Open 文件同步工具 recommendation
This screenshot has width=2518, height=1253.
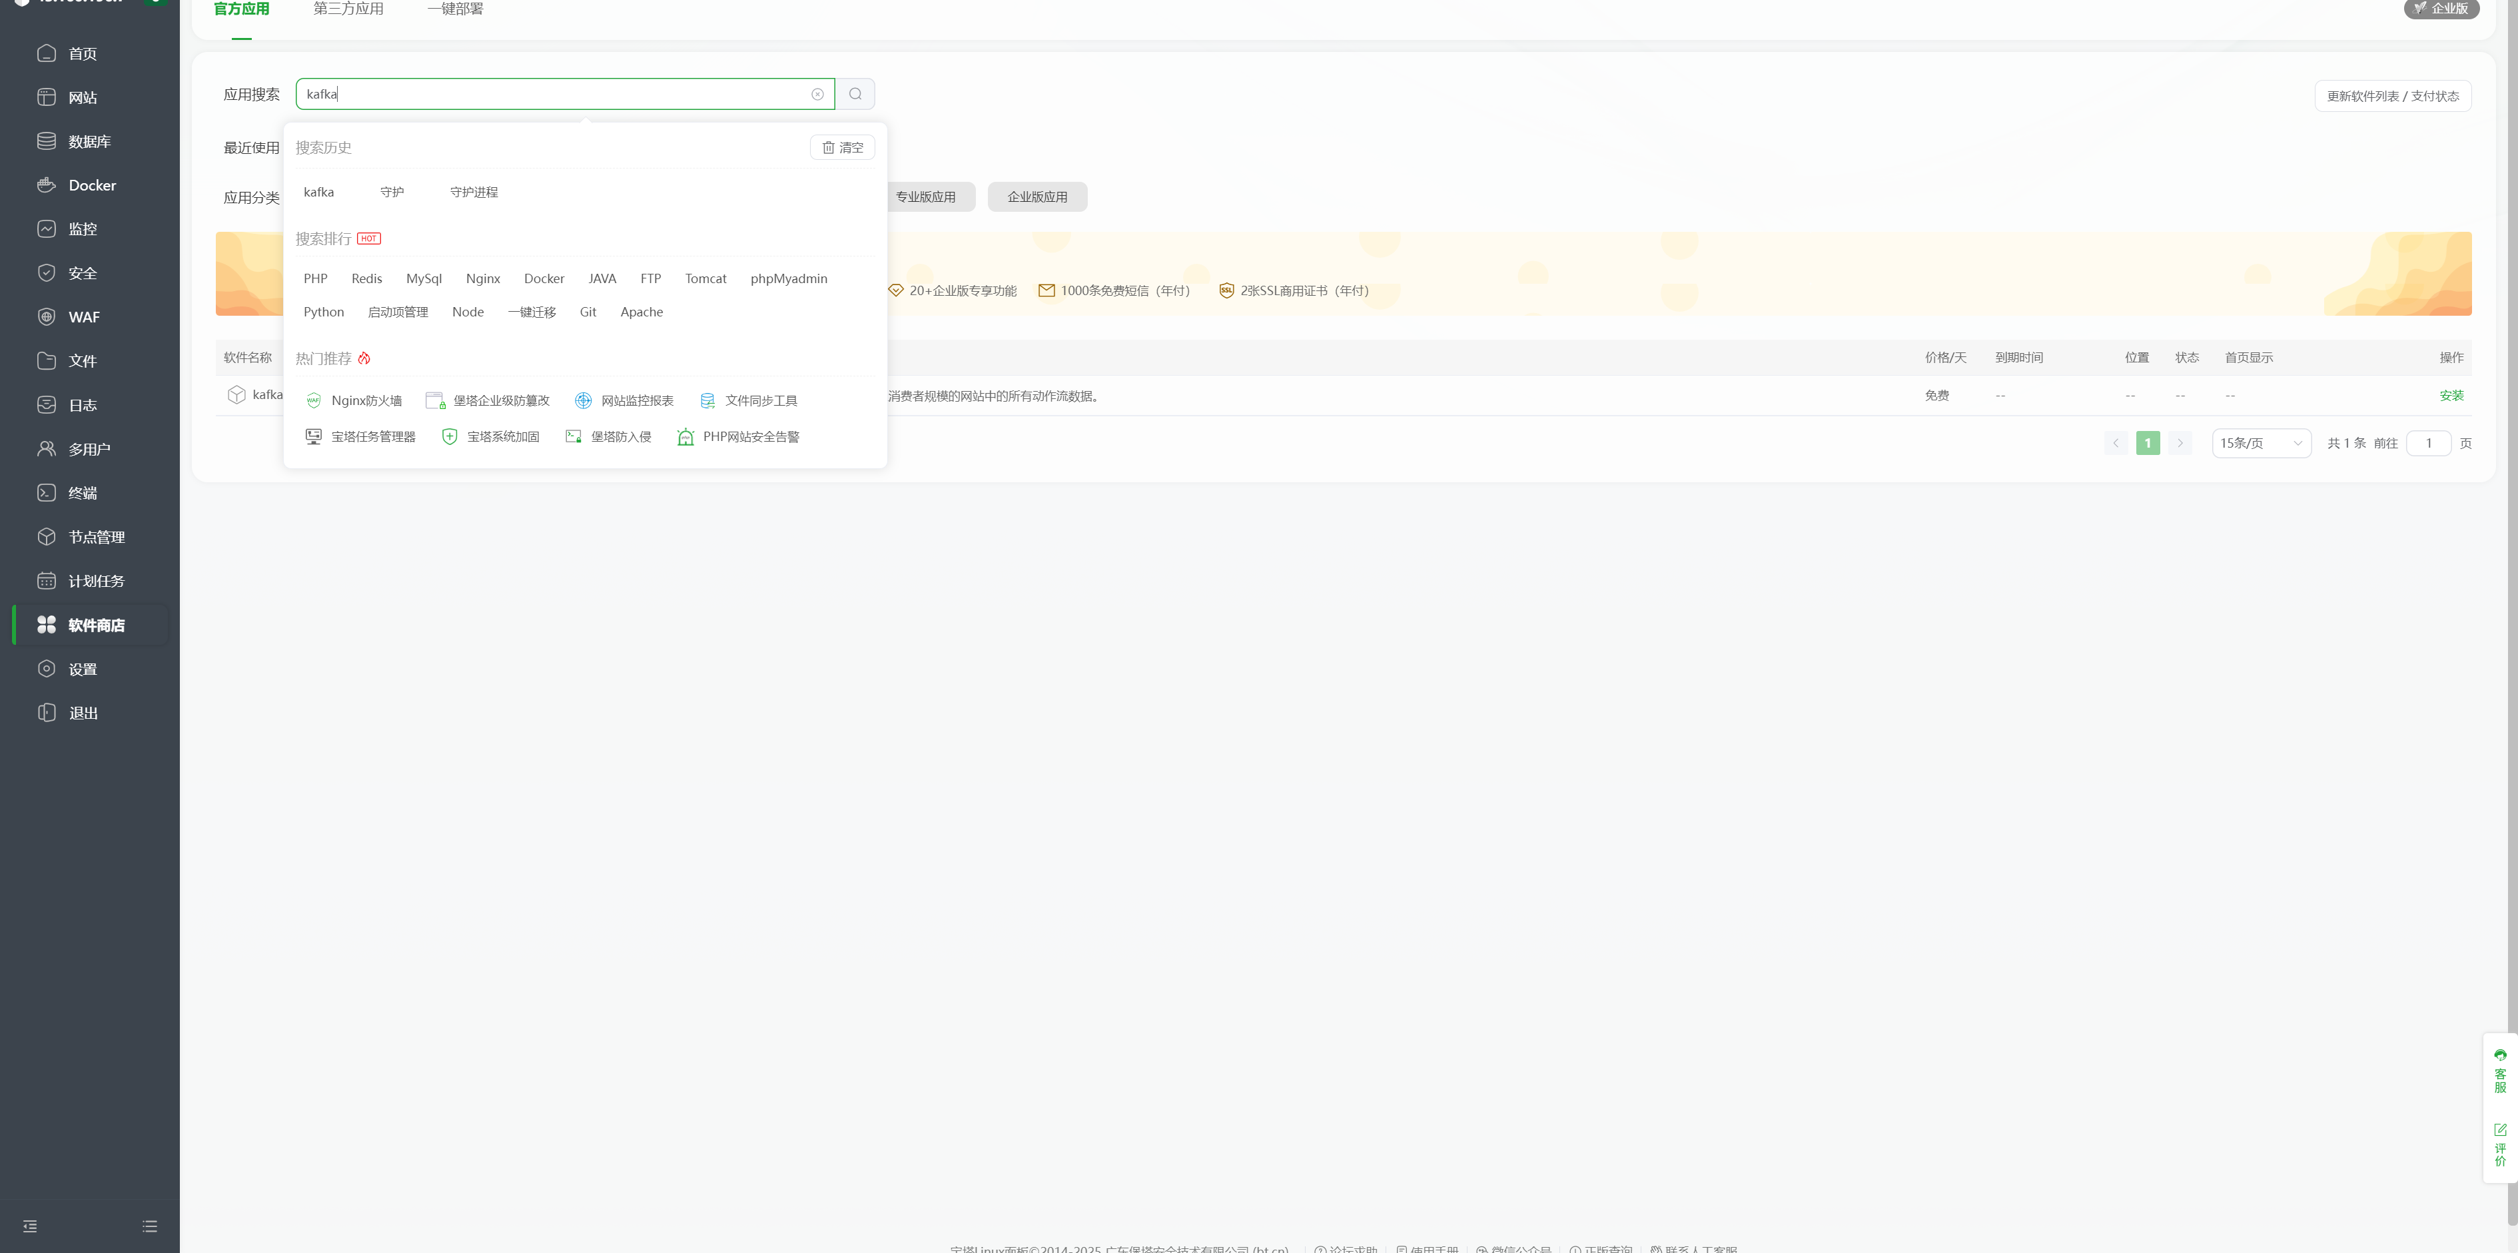749,401
